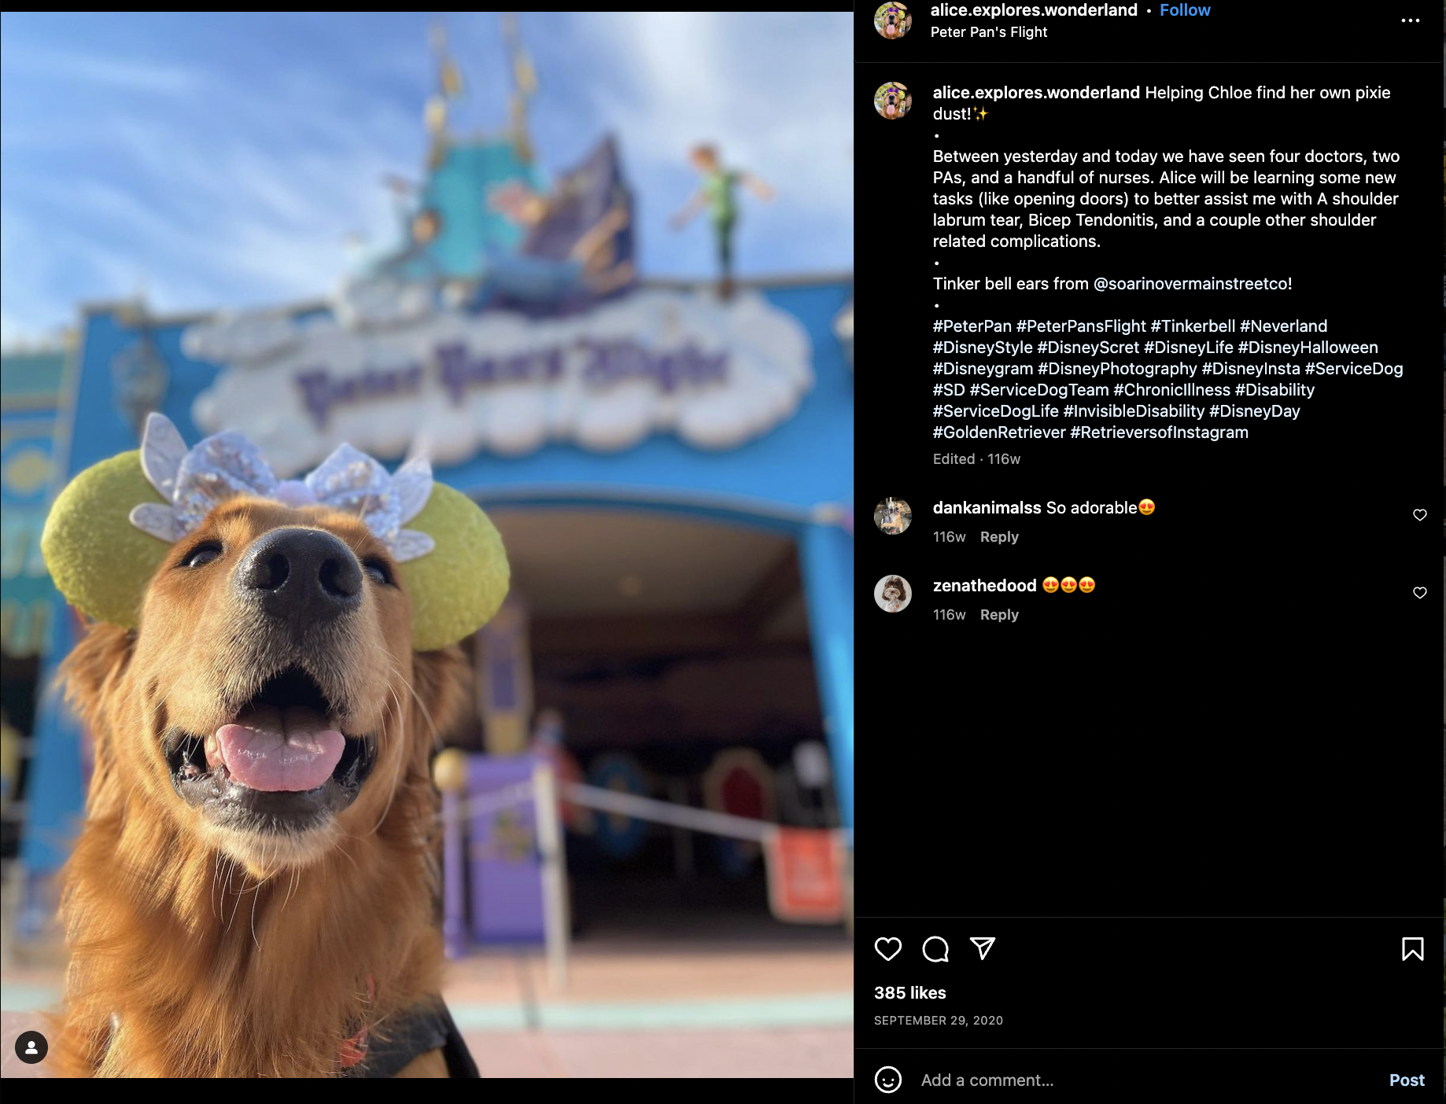The height and width of the screenshot is (1104, 1446).
Task: Open the emoji picker smiley icon
Action: [x=888, y=1080]
